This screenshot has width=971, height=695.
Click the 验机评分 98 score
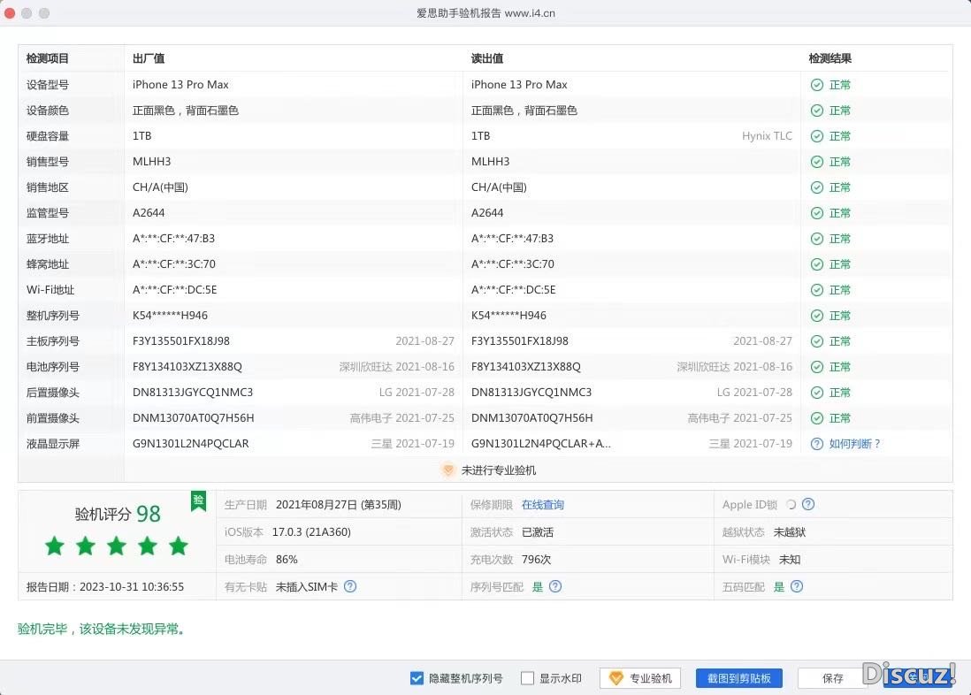118,514
